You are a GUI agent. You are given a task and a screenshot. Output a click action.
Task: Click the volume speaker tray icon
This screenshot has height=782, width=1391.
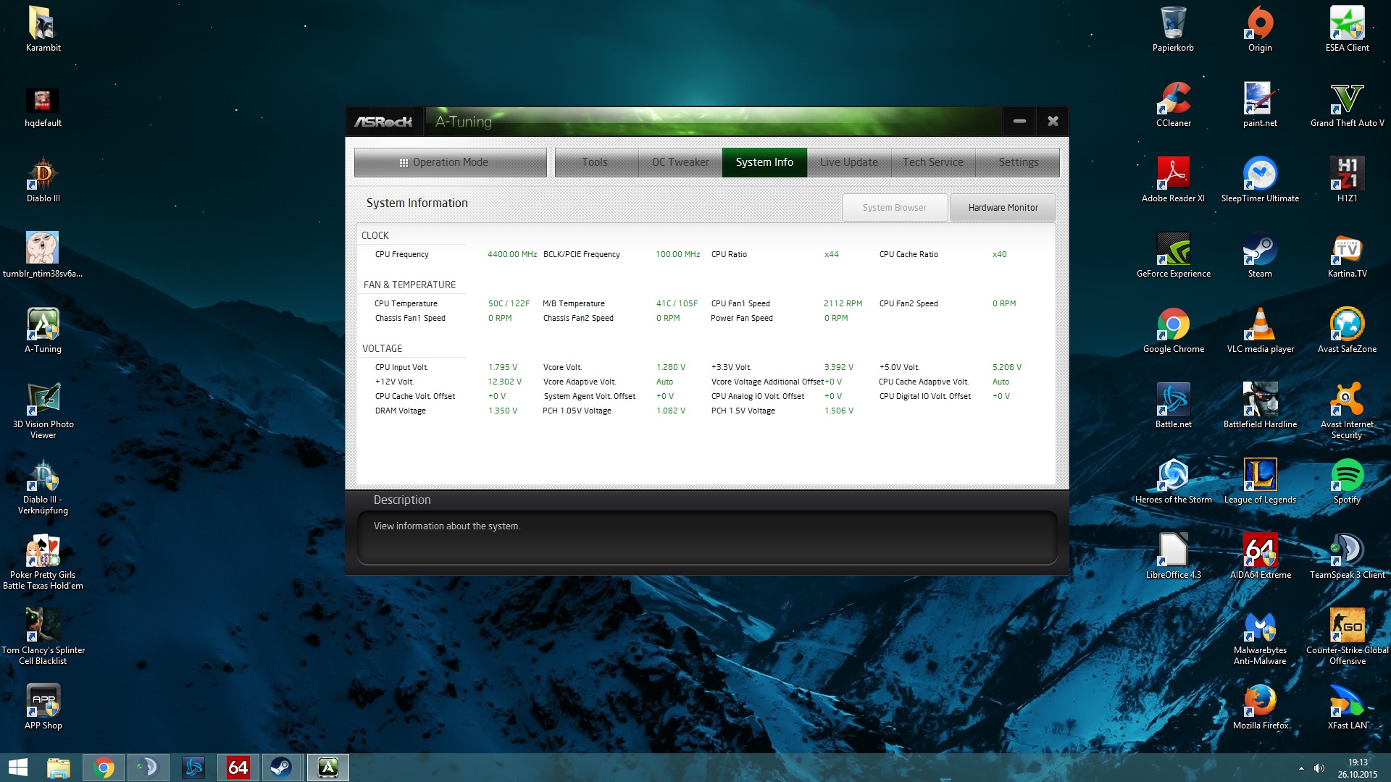pos(1319,768)
